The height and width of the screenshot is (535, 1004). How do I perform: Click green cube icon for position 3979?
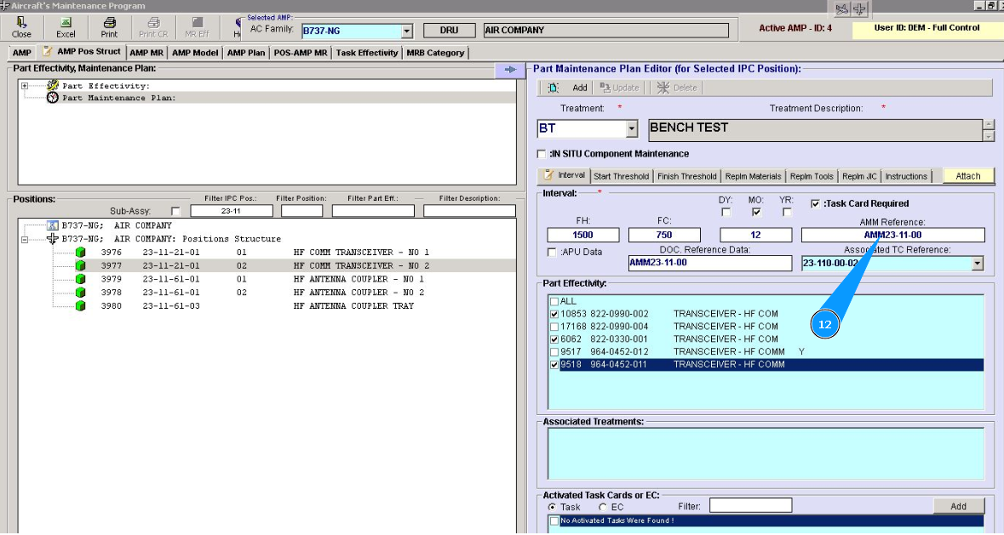point(81,279)
